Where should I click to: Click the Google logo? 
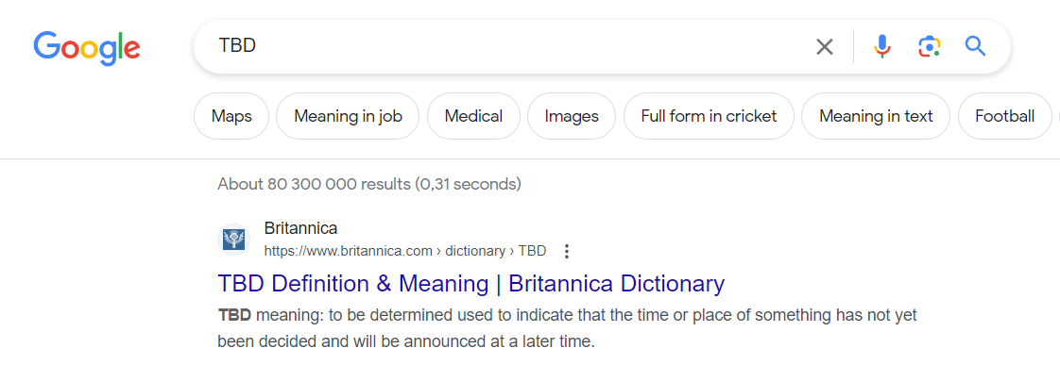87,46
